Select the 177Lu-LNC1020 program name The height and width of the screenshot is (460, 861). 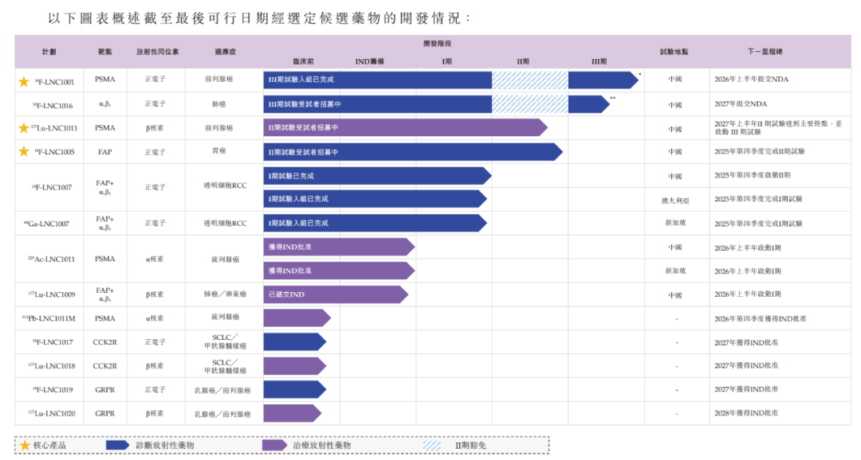pyautogui.click(x=52, y=413)
